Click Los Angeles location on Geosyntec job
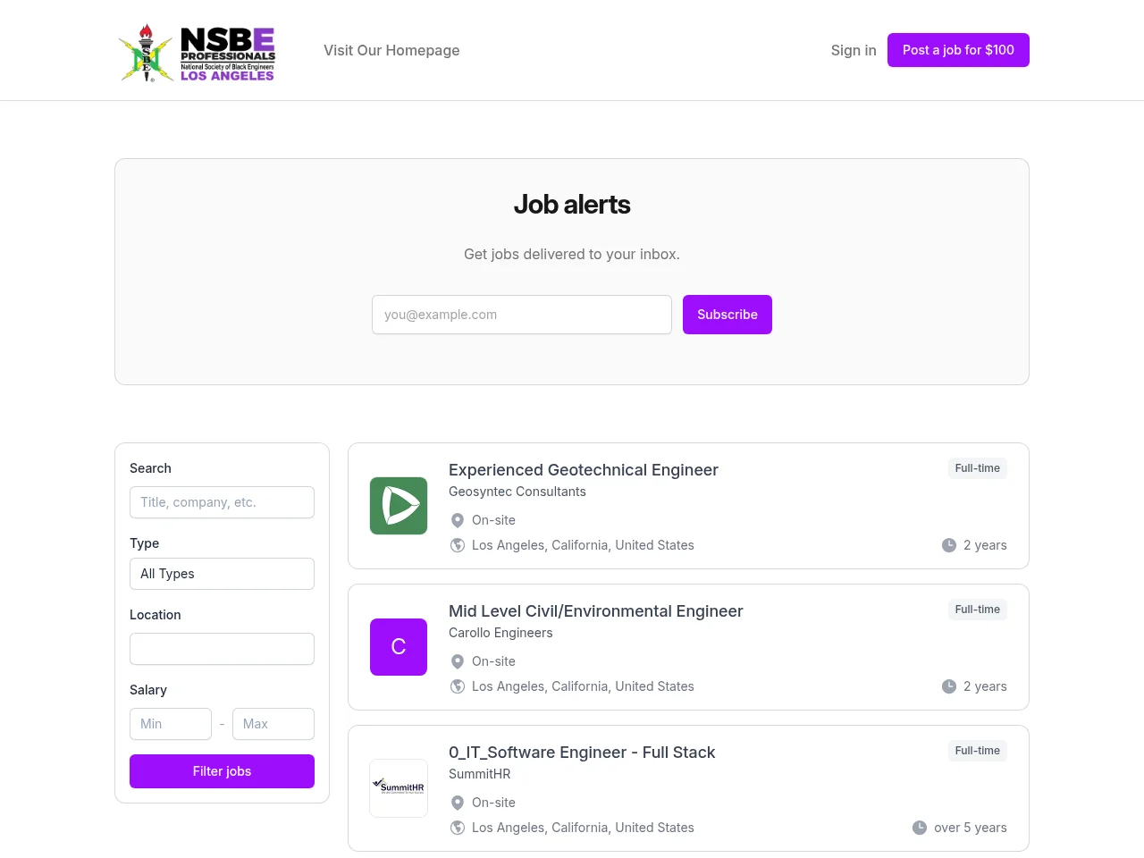 583,545
